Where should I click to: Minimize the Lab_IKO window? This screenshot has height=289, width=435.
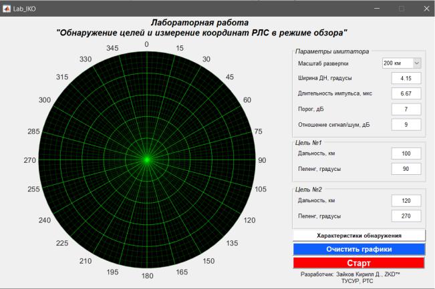click(377, 9)
